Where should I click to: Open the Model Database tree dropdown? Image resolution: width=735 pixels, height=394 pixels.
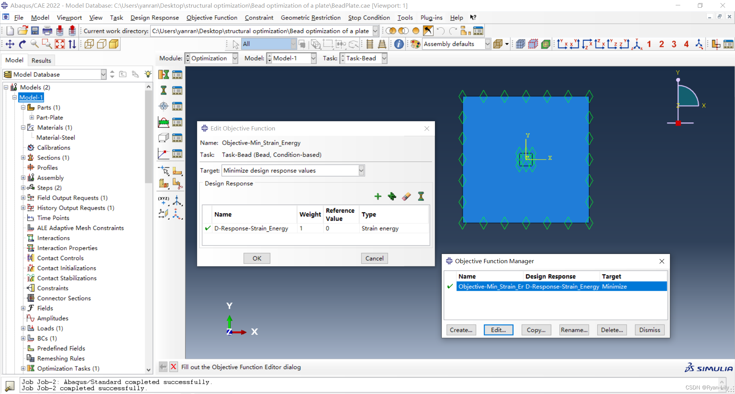[x=103, y=74]
